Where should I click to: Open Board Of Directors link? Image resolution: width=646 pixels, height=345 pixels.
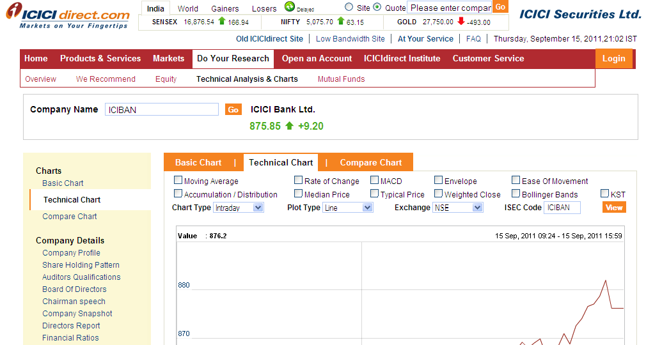[x=74, y=289]
